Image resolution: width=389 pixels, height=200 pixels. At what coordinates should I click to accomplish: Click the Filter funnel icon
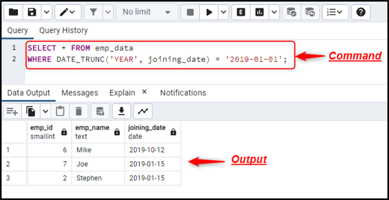pos(93,12)
